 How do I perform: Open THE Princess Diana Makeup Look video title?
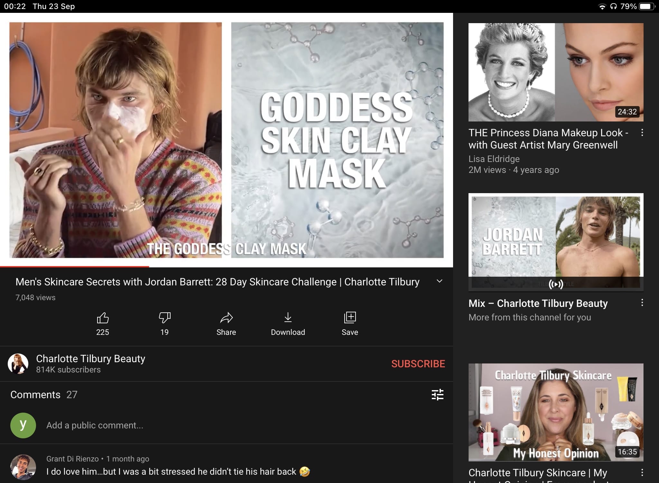tap(548, 139)
